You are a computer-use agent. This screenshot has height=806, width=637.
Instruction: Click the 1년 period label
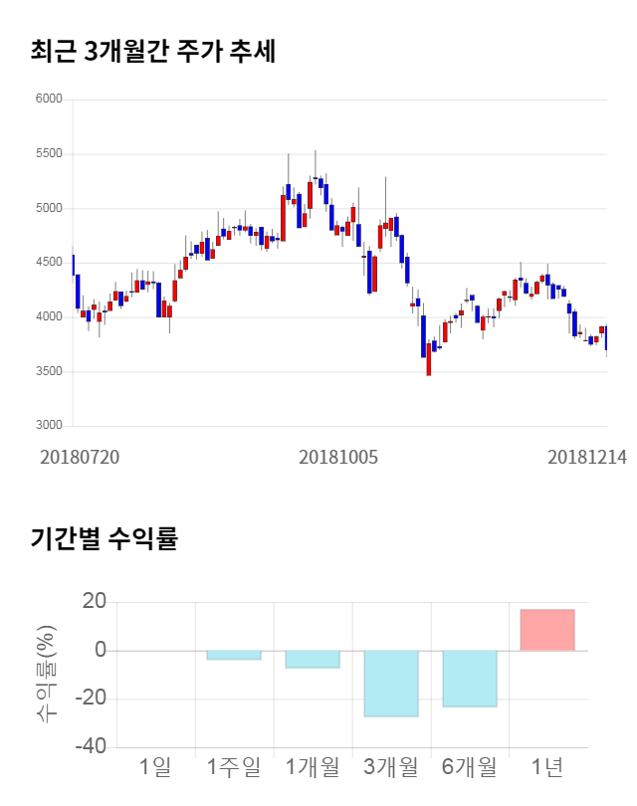(x=547, y=767)
